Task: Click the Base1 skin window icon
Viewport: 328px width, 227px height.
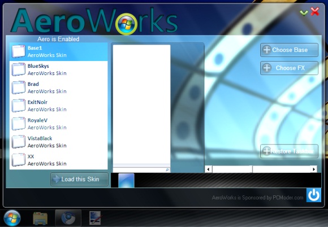Action: pyautogui.click(x=19, y=51)
